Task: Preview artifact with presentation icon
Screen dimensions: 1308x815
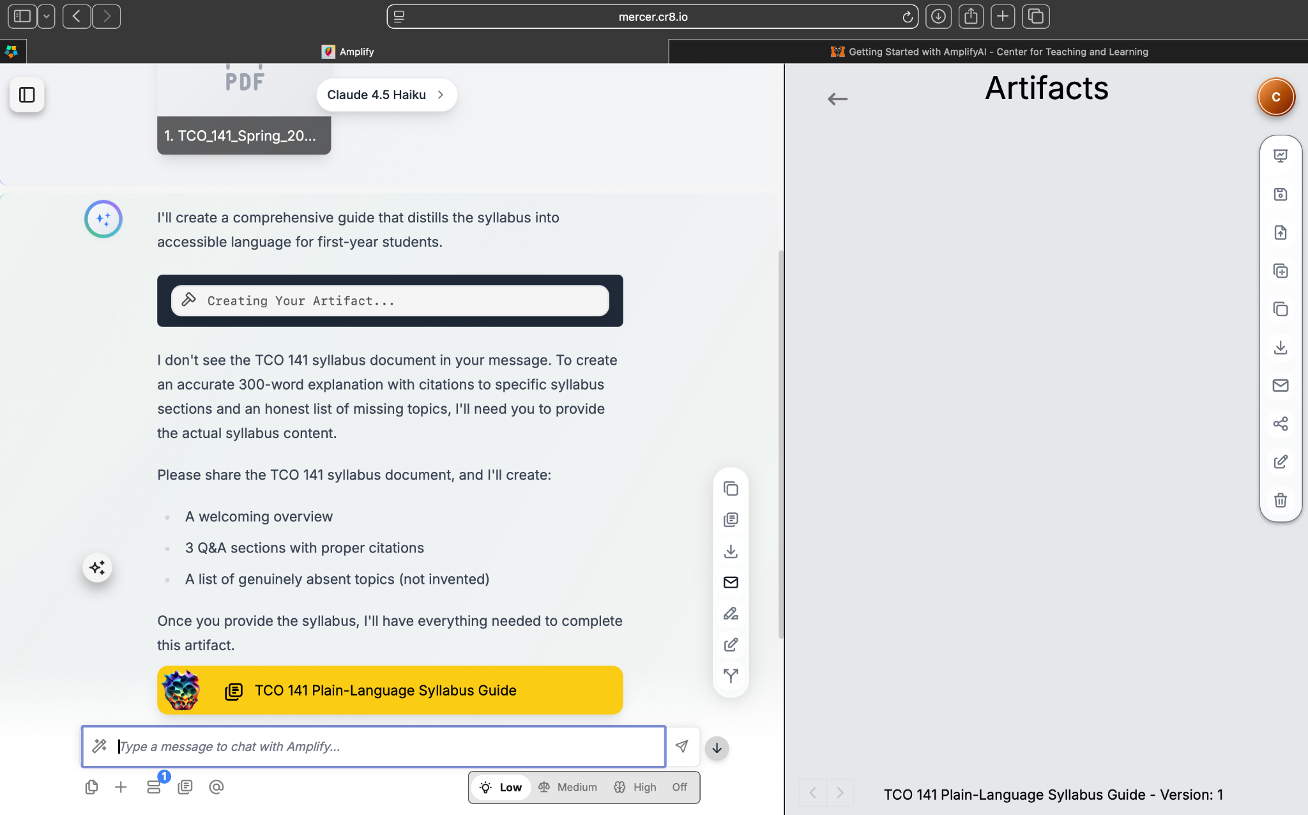Action: pos(1281,156)
